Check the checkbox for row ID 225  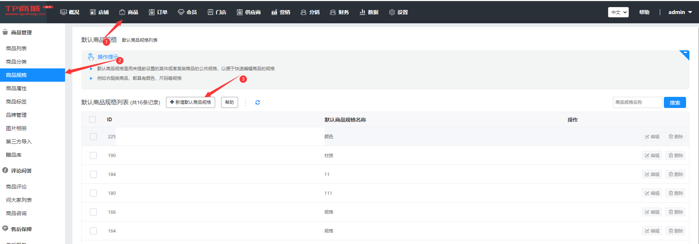coord(93,137)
